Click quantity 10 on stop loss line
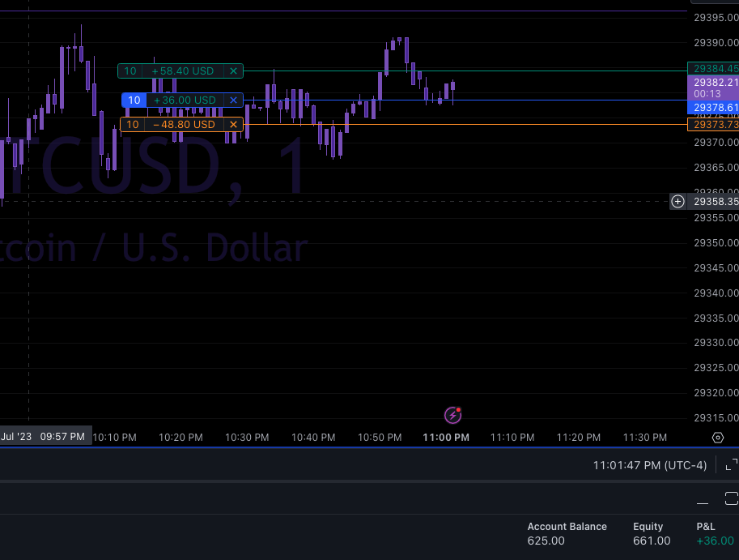This screenshot has height=560, width=739. [x=133, y=125]
